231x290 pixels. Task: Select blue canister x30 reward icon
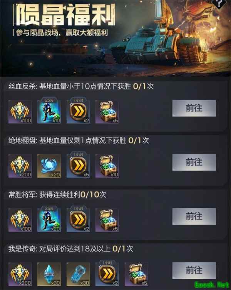tap(78, 274)
